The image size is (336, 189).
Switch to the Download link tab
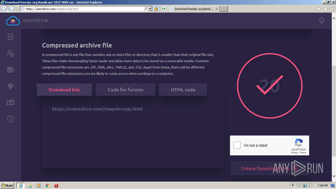coord(64,90)
